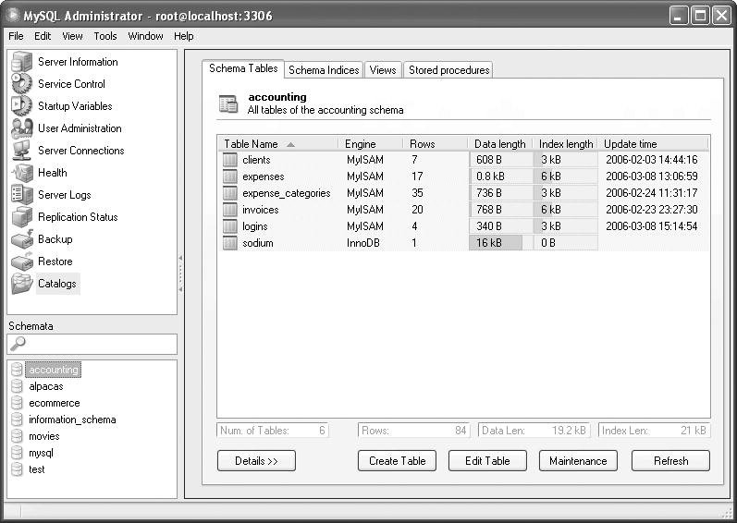This screenshot has width=737, height=523.
Task: Click the information_schema database icon
Action: (17, 420)
